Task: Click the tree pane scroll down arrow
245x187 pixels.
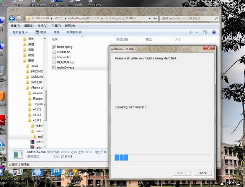Action: [x=45, y=146]
